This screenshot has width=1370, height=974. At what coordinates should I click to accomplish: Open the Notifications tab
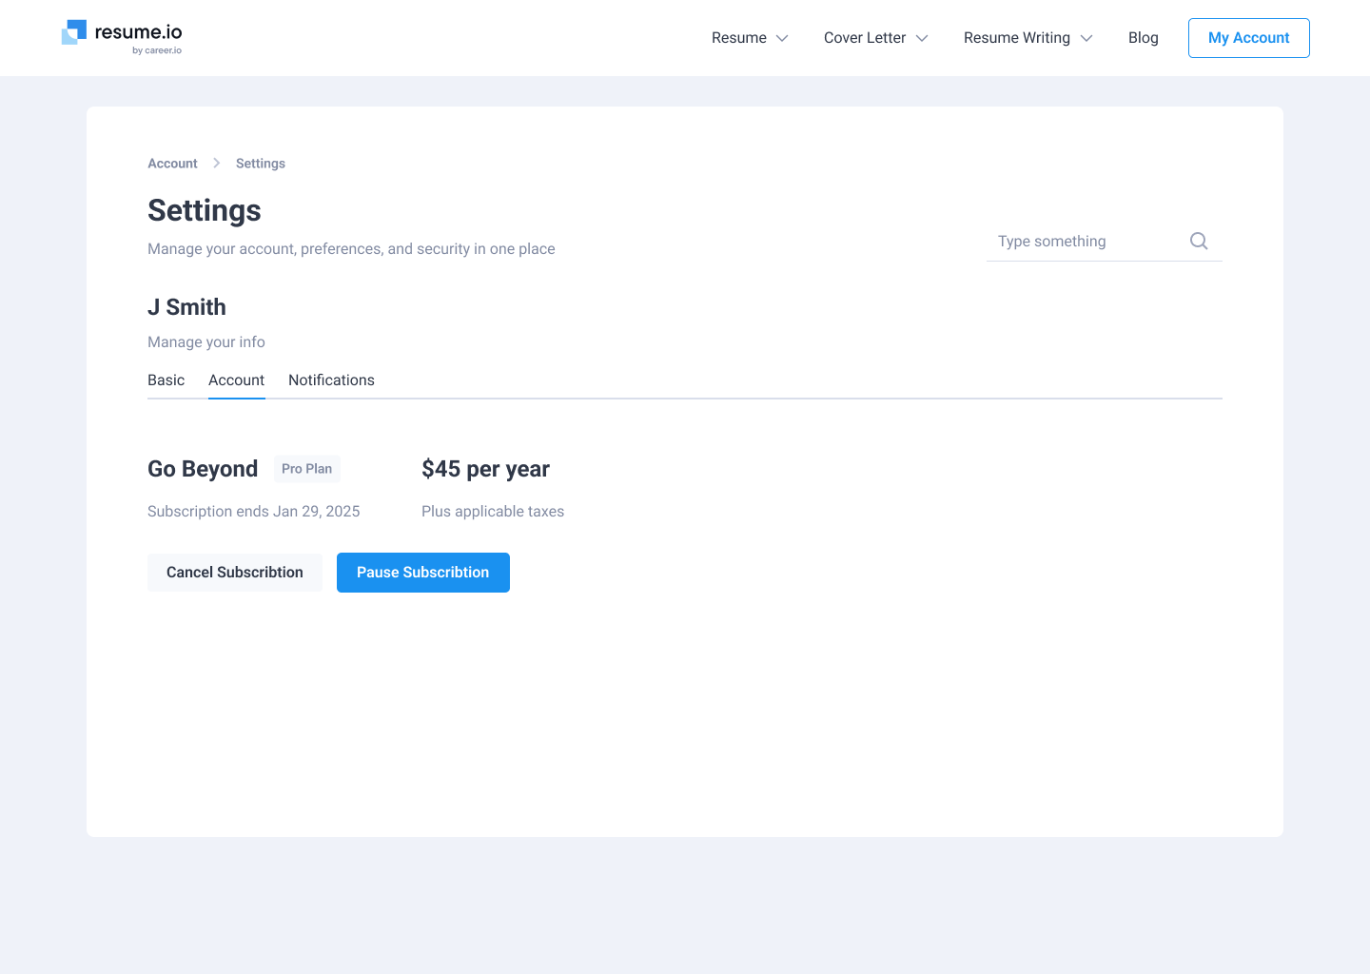[x=331, y=380]
